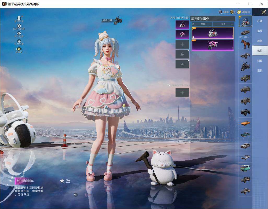
Task: Select the dark sports car vehicle type
Action: point(245,33)
